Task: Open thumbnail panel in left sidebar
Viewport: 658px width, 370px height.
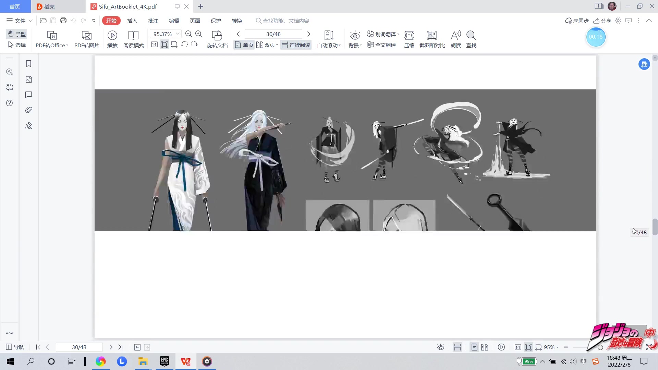Action: pos(29,79)
